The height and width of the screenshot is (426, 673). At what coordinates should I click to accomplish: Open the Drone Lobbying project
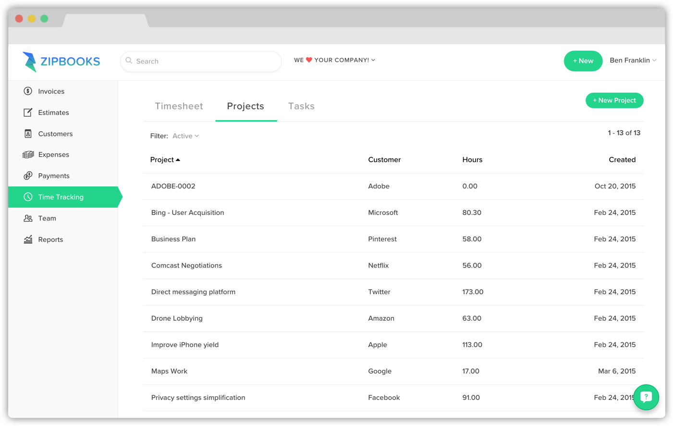coord(177,318)
